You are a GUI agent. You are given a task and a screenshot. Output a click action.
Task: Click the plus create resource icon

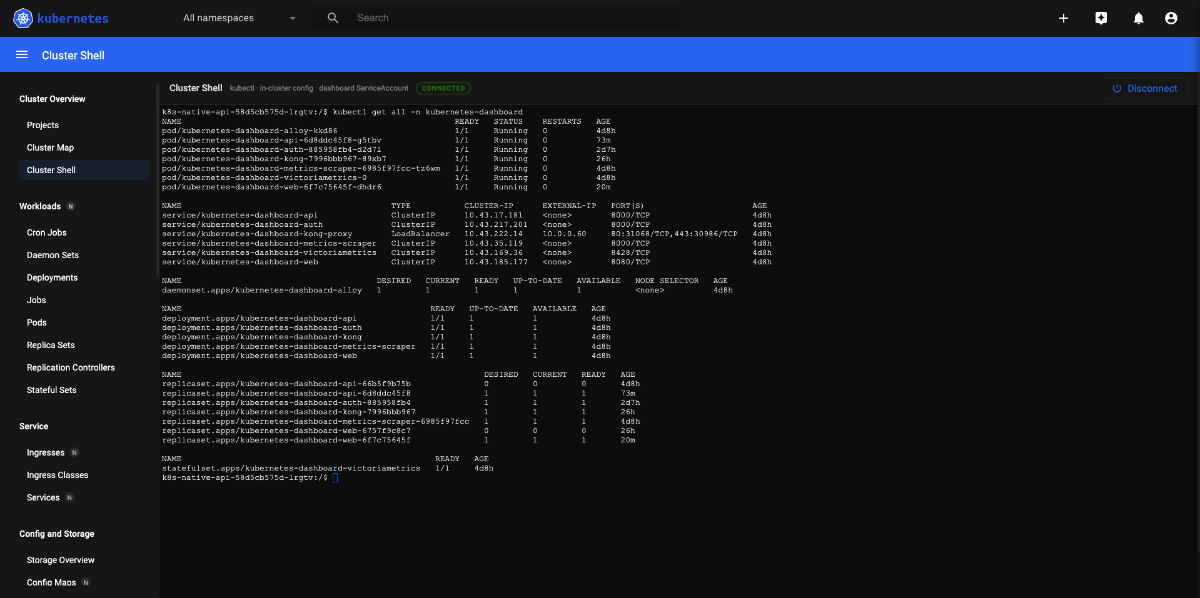[x=1064, y=18]
